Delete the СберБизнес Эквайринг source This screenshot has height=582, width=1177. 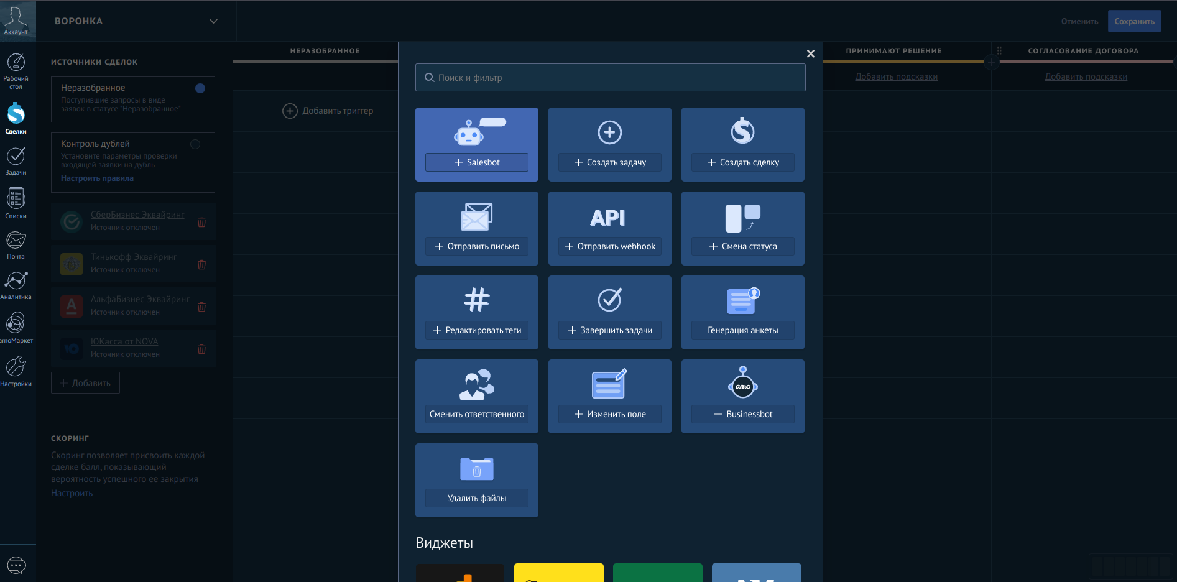pos(201,222)
